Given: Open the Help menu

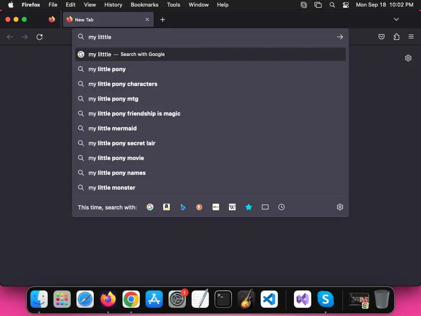Looking at the screenshot, I should point(222,5).
